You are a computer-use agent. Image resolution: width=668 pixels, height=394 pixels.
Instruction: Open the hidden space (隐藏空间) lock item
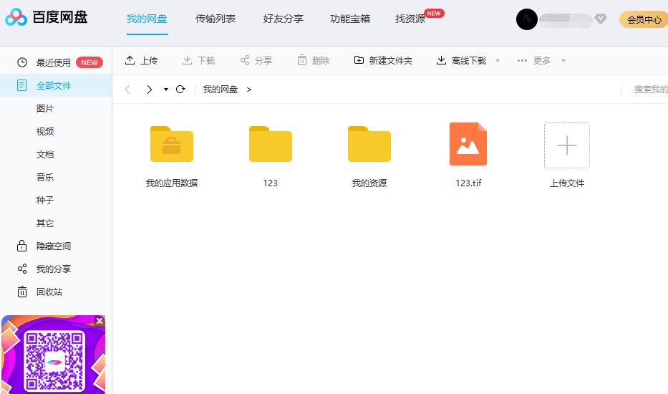[53, 246]
